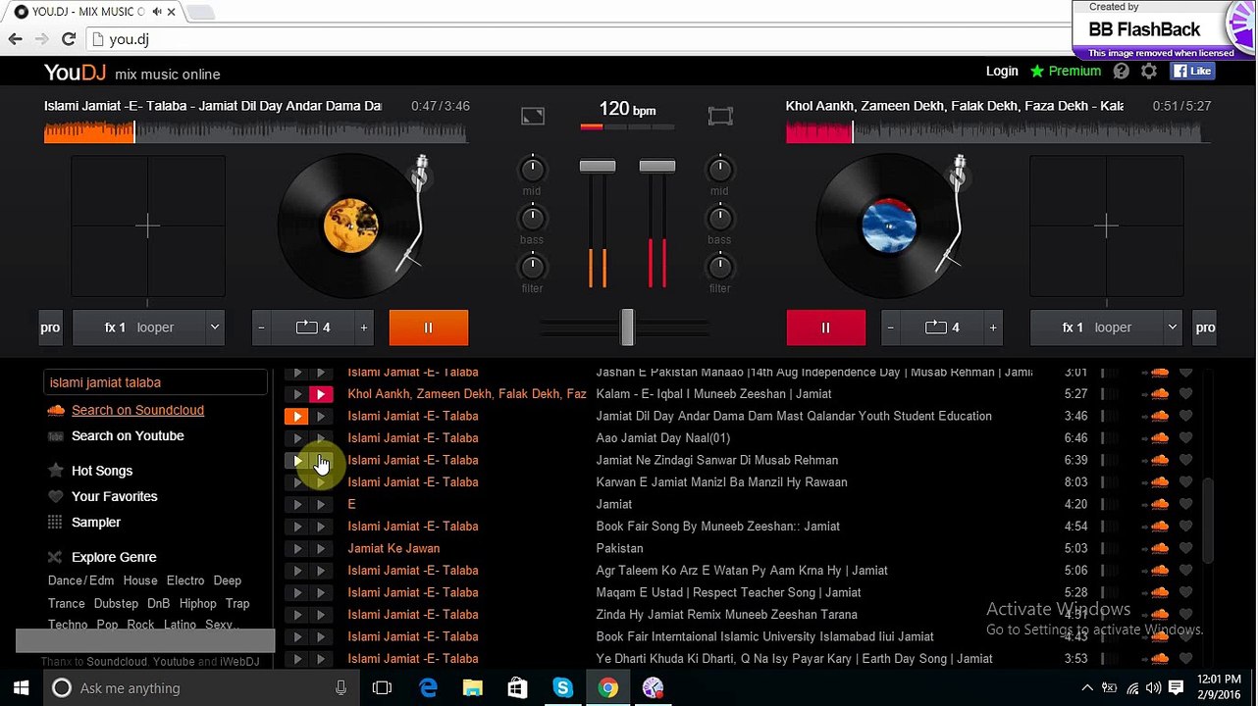Load "Karwan E Jamiat" track onto the left deck

296,482
